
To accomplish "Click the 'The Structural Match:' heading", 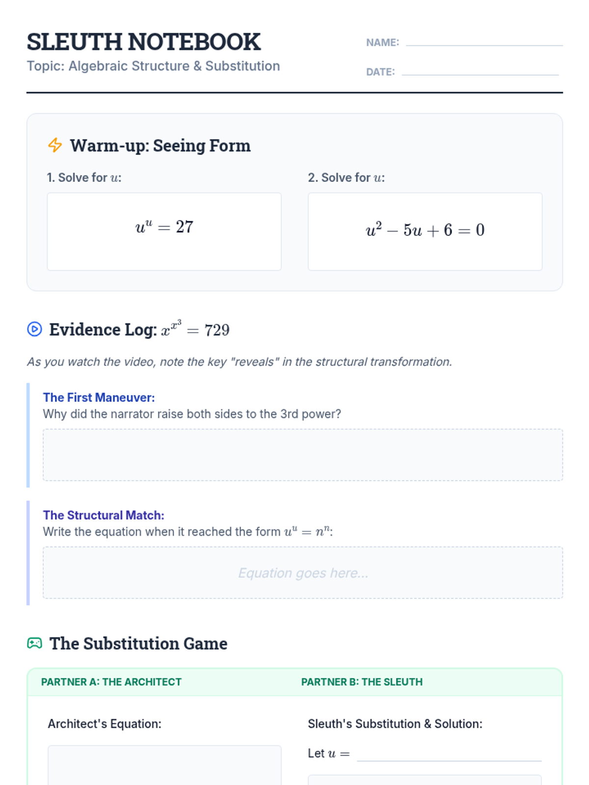I will point(104,515).
